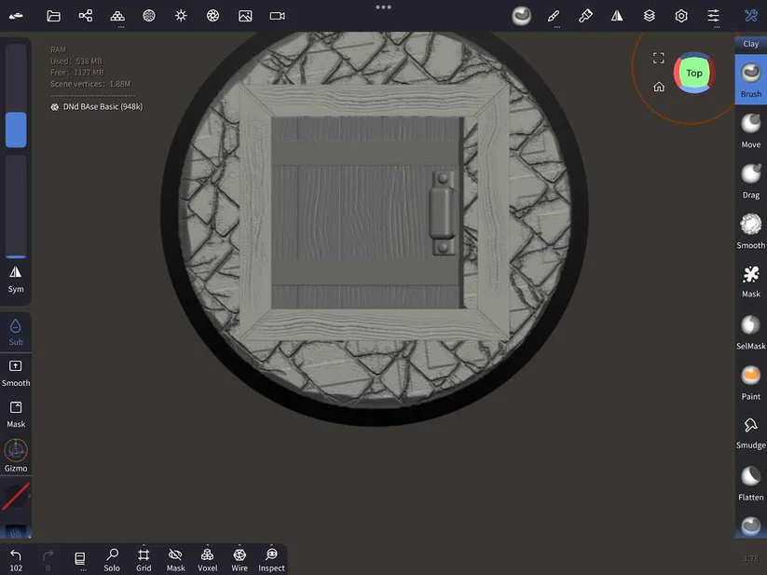This screenshot has height=575, width=767.
Task: Adjust the brush radius slider
Action: (x=16, y=95)
